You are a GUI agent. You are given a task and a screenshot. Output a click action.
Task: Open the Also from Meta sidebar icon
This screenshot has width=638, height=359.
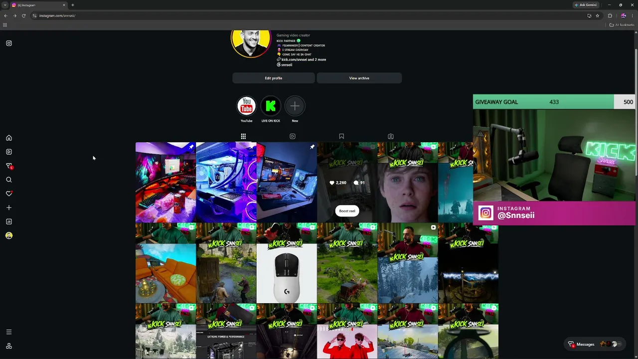tap(9, 346)
